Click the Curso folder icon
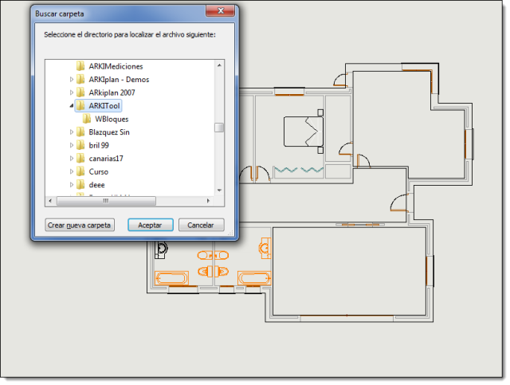The width and height of the screenshot is (510, 385). tap(80, 171)
